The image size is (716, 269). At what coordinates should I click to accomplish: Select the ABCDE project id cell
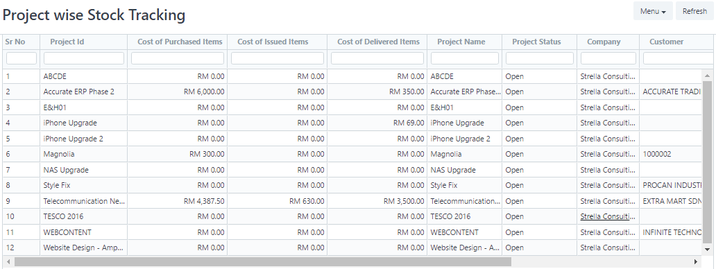pos(83,76)
